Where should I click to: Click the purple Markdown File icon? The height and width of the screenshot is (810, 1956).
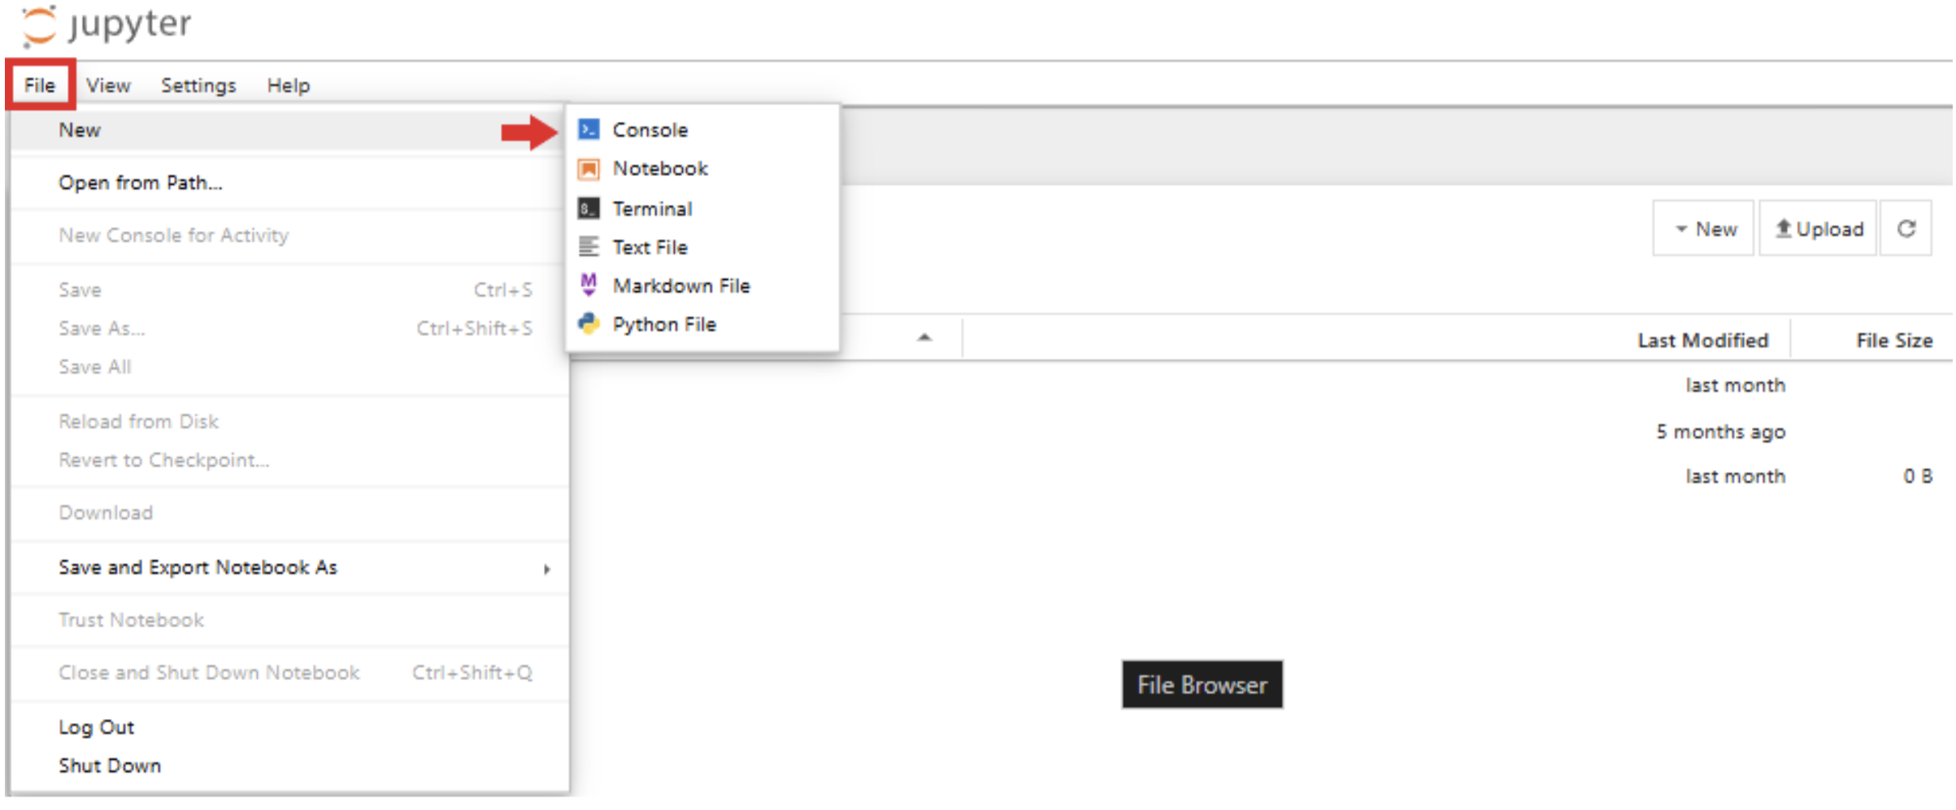[x=589, y=285]
